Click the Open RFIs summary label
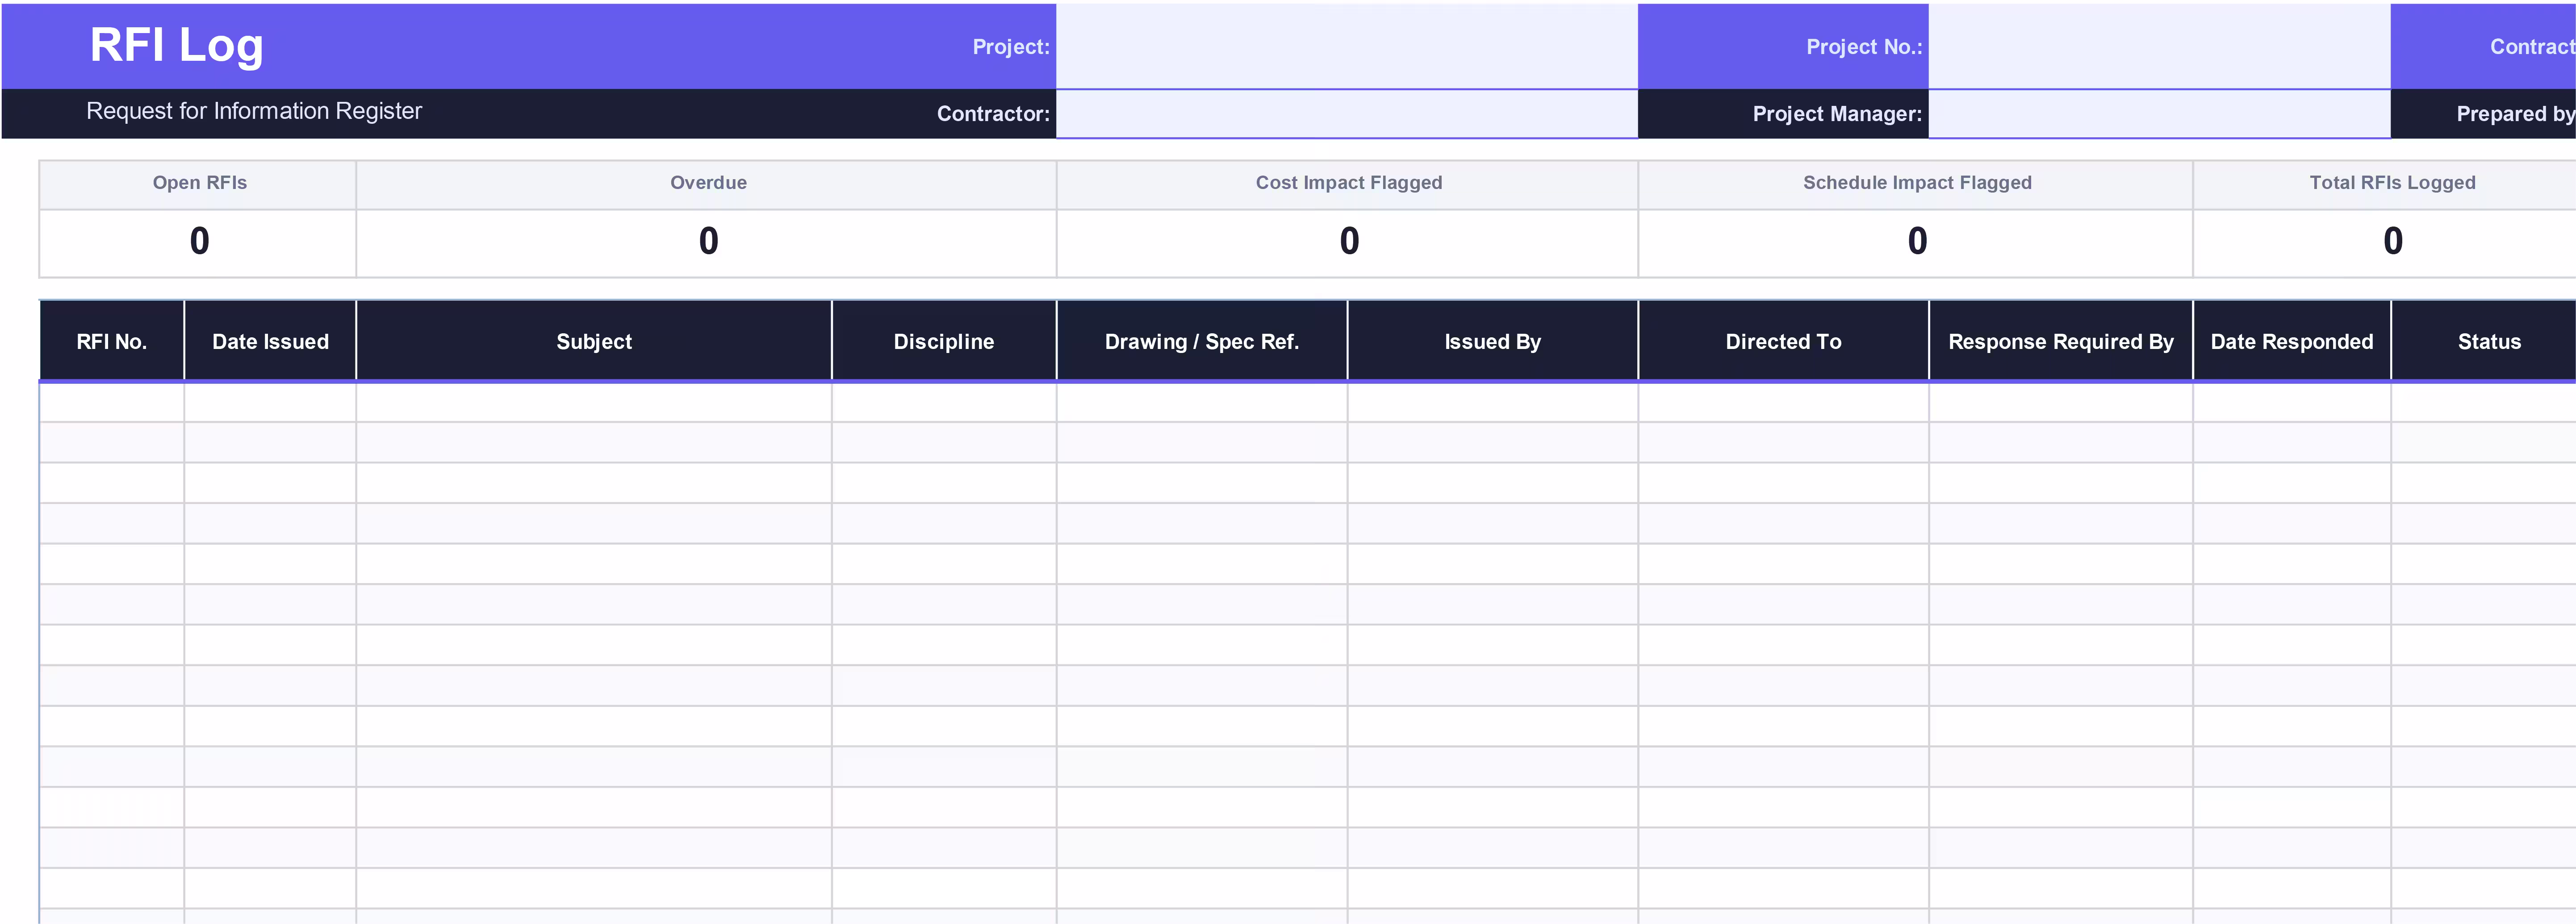 pyautogui.click(x=200, y=183)
